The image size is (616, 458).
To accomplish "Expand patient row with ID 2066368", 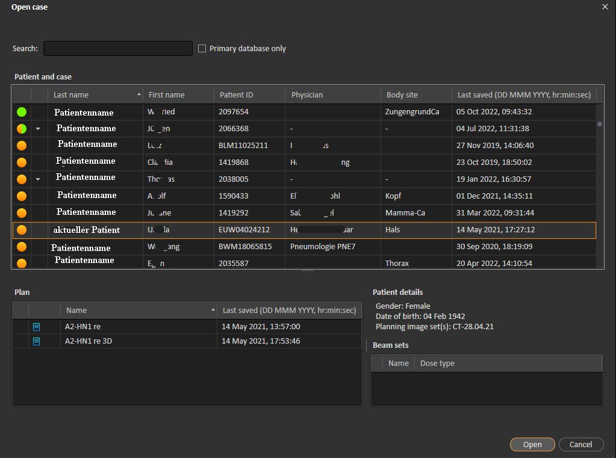I will (x=39, y=129).
